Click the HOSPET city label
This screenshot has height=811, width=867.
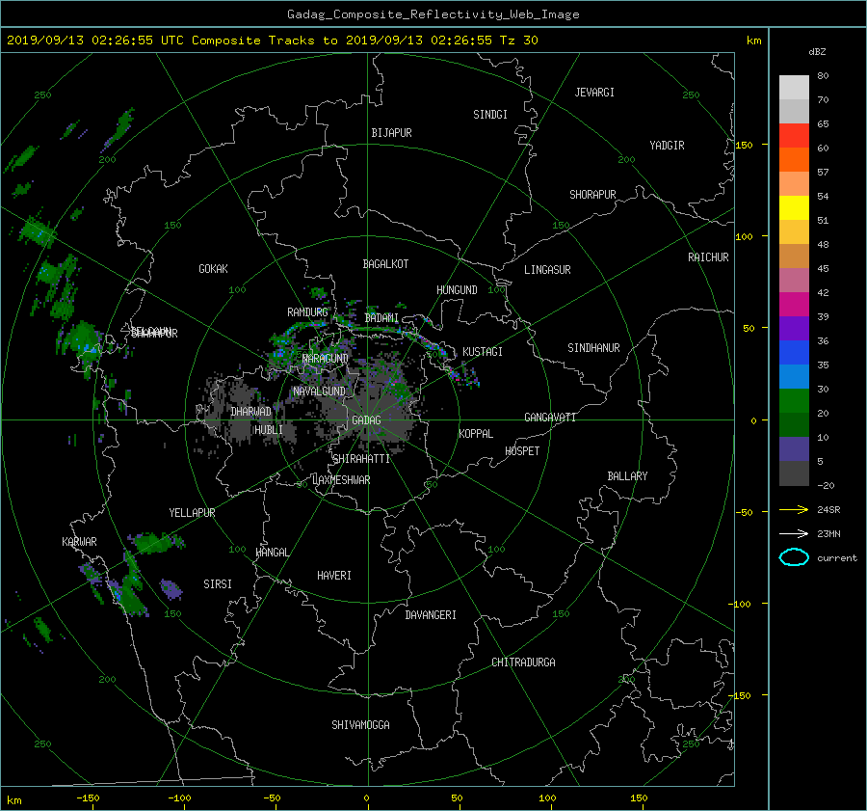pyautogui.click(x=522, y=451)
